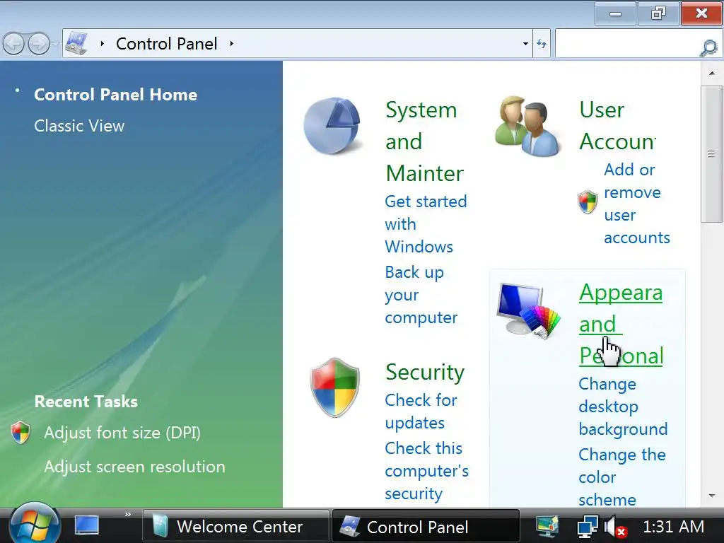Click Change the color scheme link

tap(622, 477)
